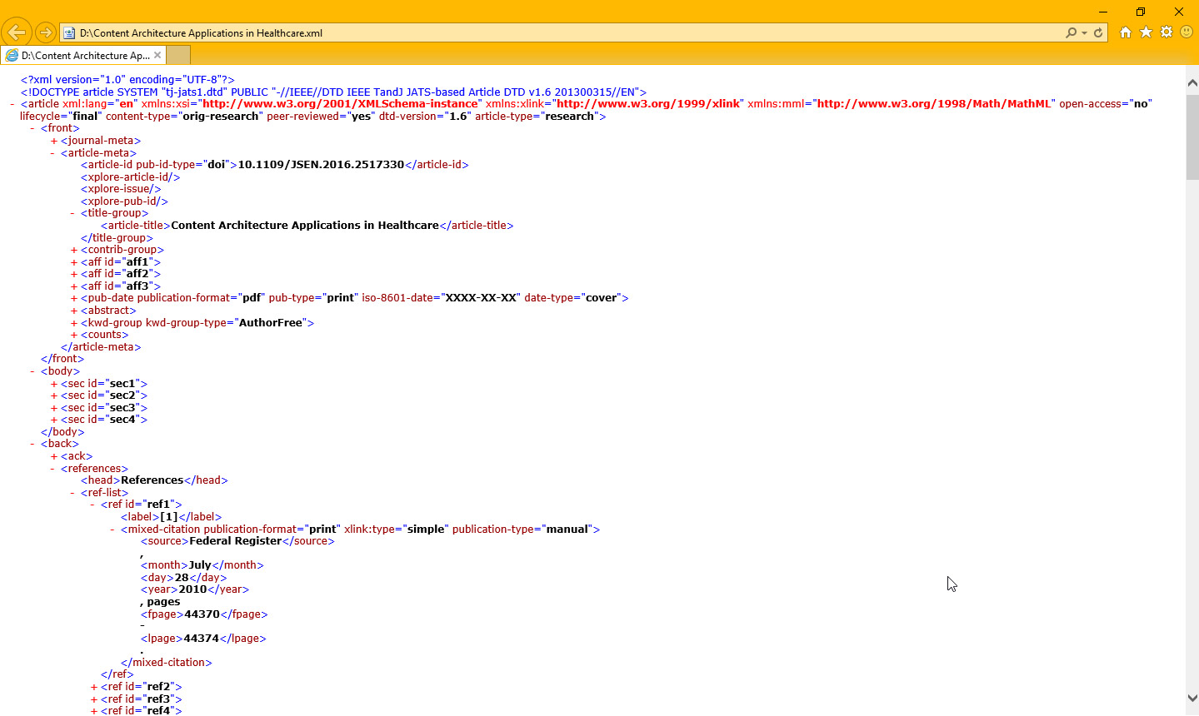Switch to the D:\Content Architecture Ap... tab
1199x716 pixels.
[x=83, y=55]
